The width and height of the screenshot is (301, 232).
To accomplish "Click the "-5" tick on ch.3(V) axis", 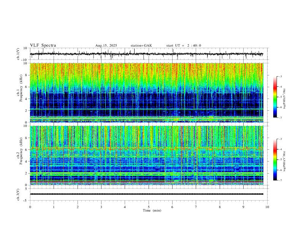I will click(x=26, y=201).
